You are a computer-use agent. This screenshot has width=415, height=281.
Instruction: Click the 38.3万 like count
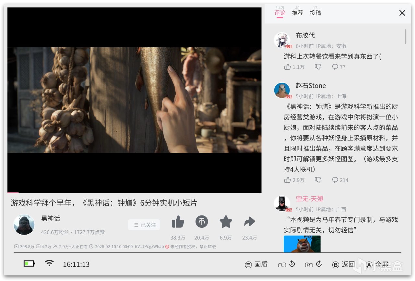point(178,238)
